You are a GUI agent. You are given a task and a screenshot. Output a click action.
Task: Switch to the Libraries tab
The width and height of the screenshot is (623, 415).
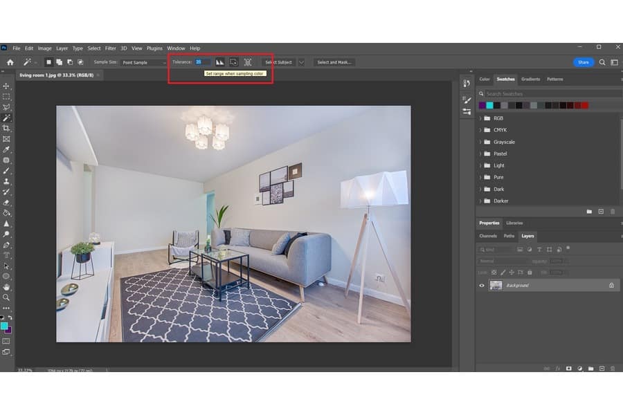514,223
